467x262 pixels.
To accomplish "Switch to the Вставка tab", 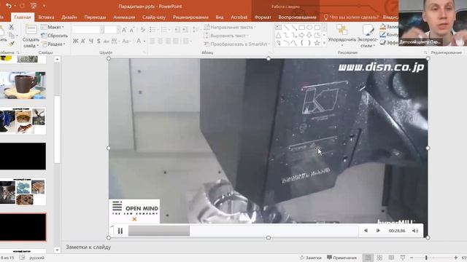I will [46, 17].
